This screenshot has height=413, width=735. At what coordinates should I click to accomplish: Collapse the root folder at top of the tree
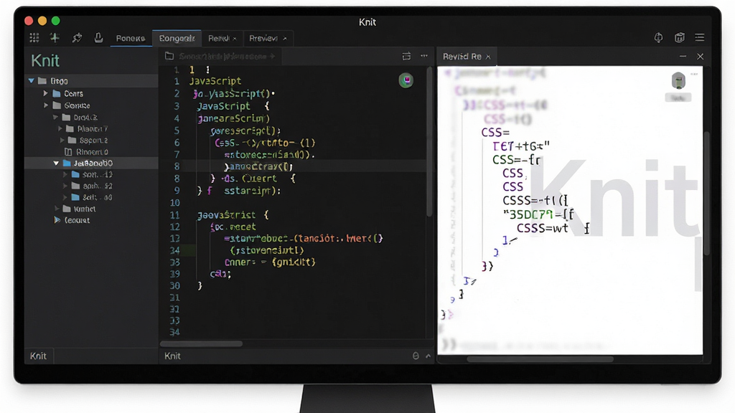tap(32, 80)
